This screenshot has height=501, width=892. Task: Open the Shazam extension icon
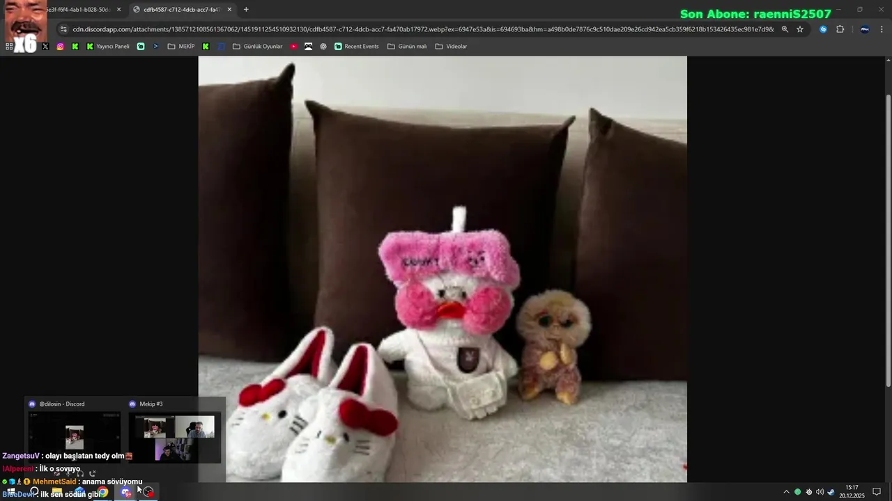(x=823, y=29)
